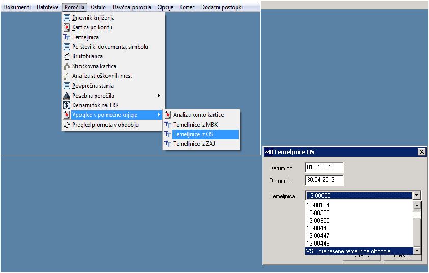Click the Datum od date field
Viewport: 429px width, 273px height.
coord(324,167)
